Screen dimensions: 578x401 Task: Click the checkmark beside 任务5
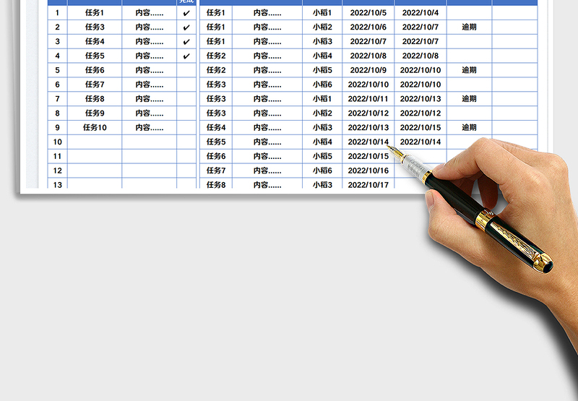[x=186, y=56]
